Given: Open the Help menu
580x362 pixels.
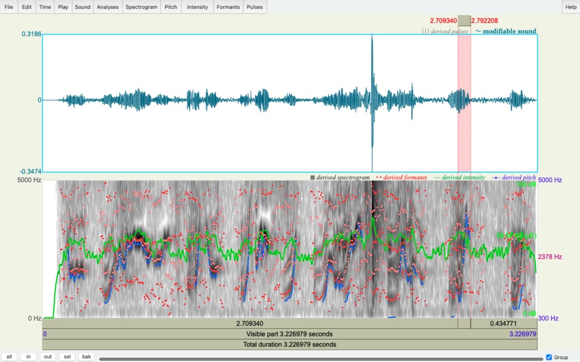Looking at the screenshot, I should tap(571, 7).
